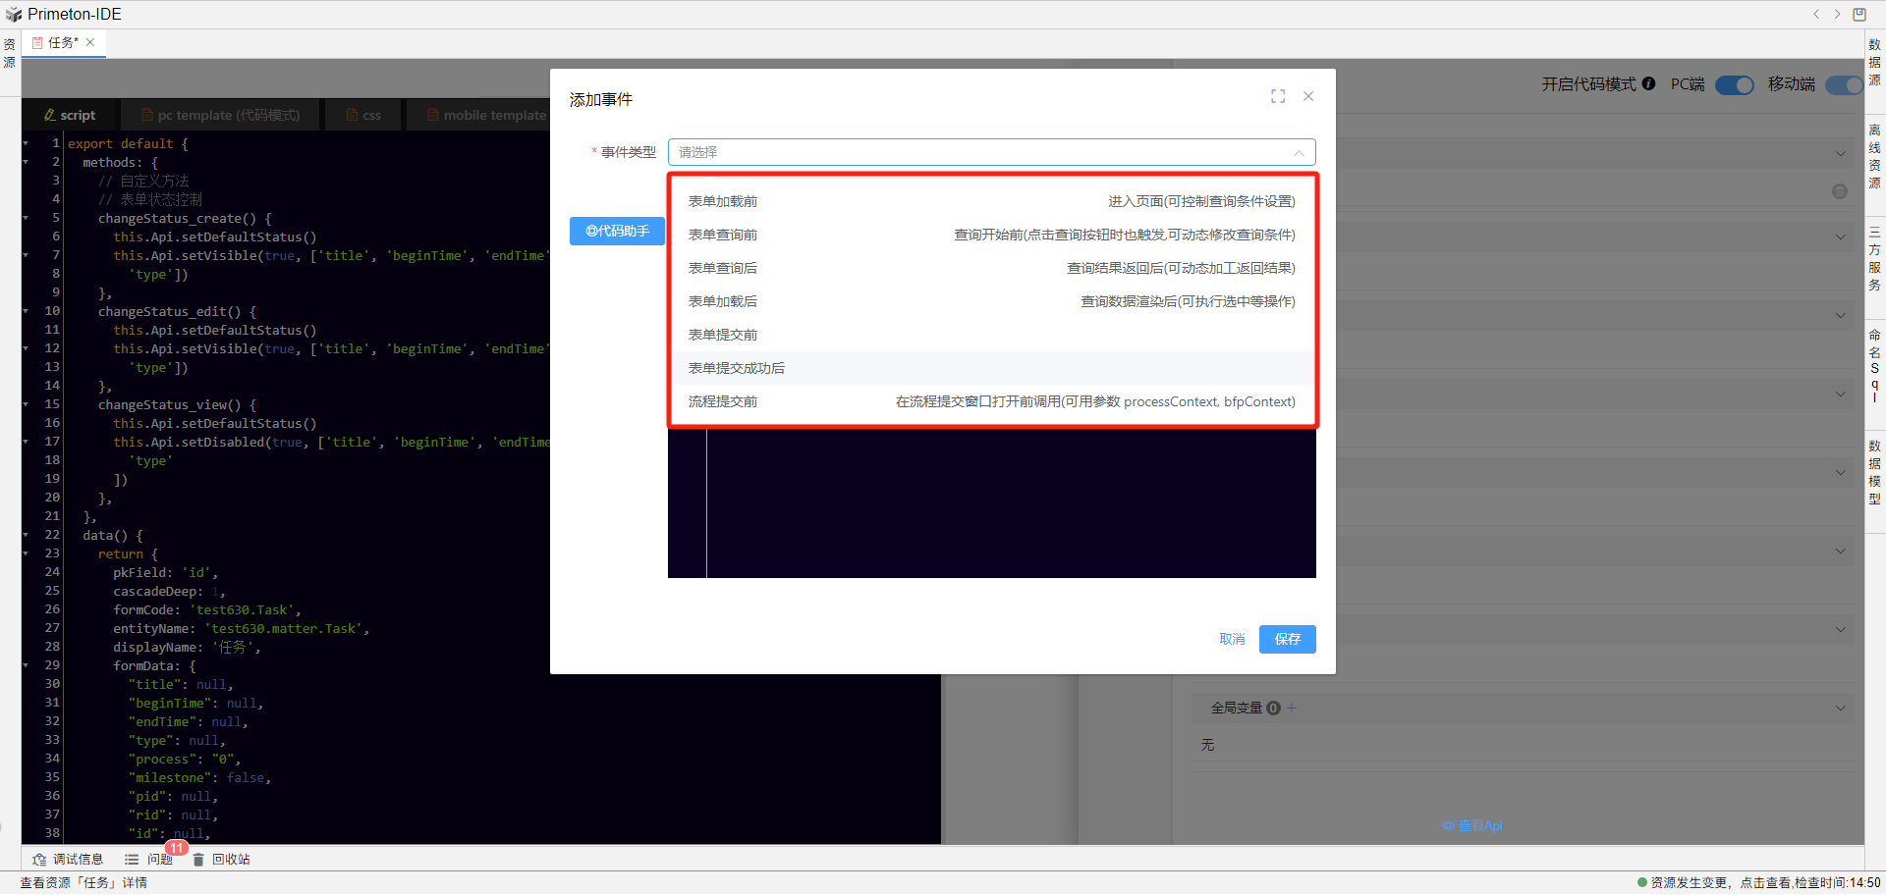This screenshot has height=895, width=1886.
Task: Click 保存 to save the event
Action: (x=1288, y=639)
